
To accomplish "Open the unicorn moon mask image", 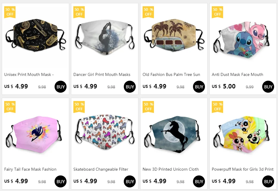I will [173, 134].
